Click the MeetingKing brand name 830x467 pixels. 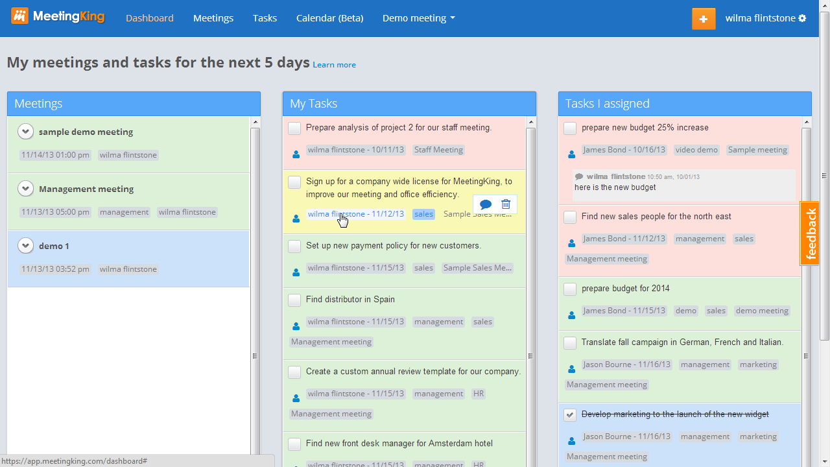pyautogui.click(x=68, y=17)
